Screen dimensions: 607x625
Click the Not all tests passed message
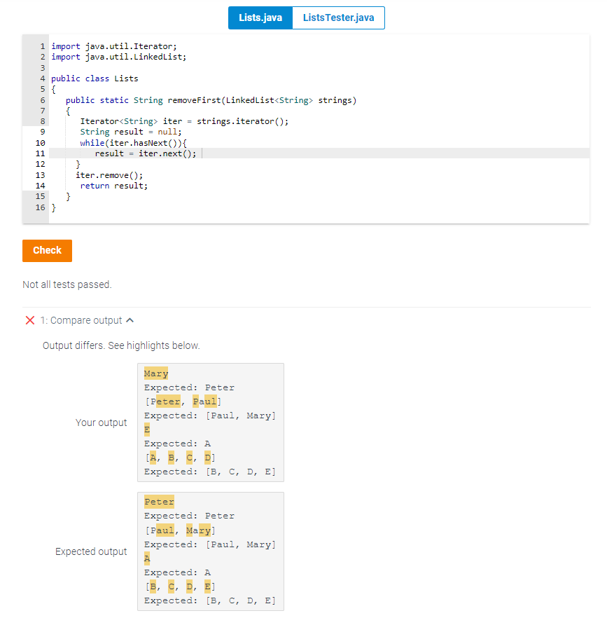66,284
